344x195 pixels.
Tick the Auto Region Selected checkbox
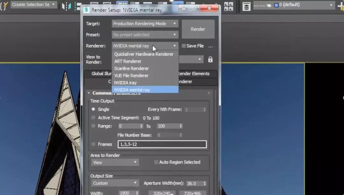click(x=156, y=162)
